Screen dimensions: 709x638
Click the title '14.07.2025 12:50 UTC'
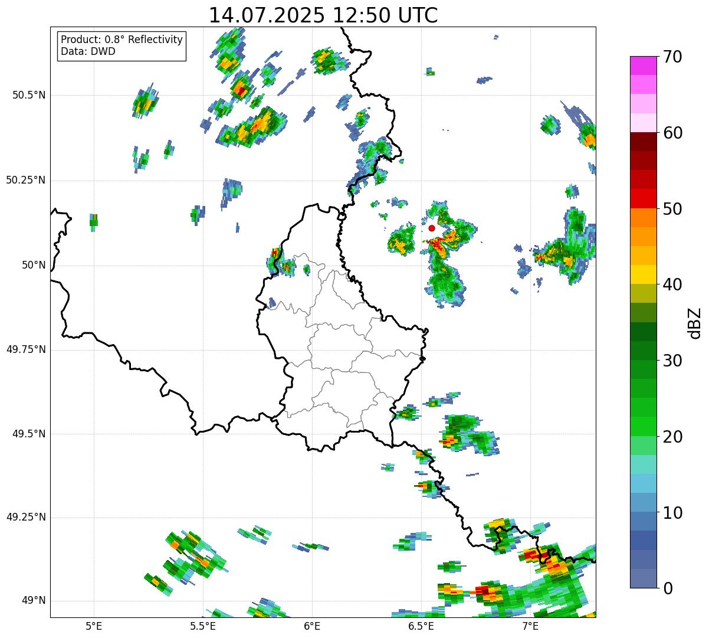pos(323,15)
